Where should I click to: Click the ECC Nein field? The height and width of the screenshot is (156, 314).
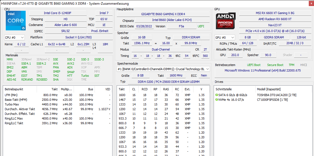tap(204, 75)
